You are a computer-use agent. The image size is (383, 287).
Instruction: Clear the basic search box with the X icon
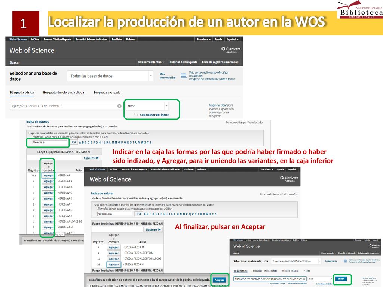pyautogui.click(x=119, y=106)
